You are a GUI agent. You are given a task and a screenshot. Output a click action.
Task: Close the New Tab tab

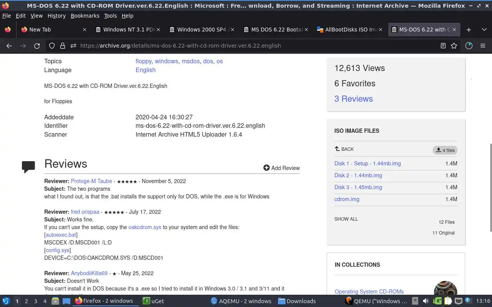click(85, 30)
